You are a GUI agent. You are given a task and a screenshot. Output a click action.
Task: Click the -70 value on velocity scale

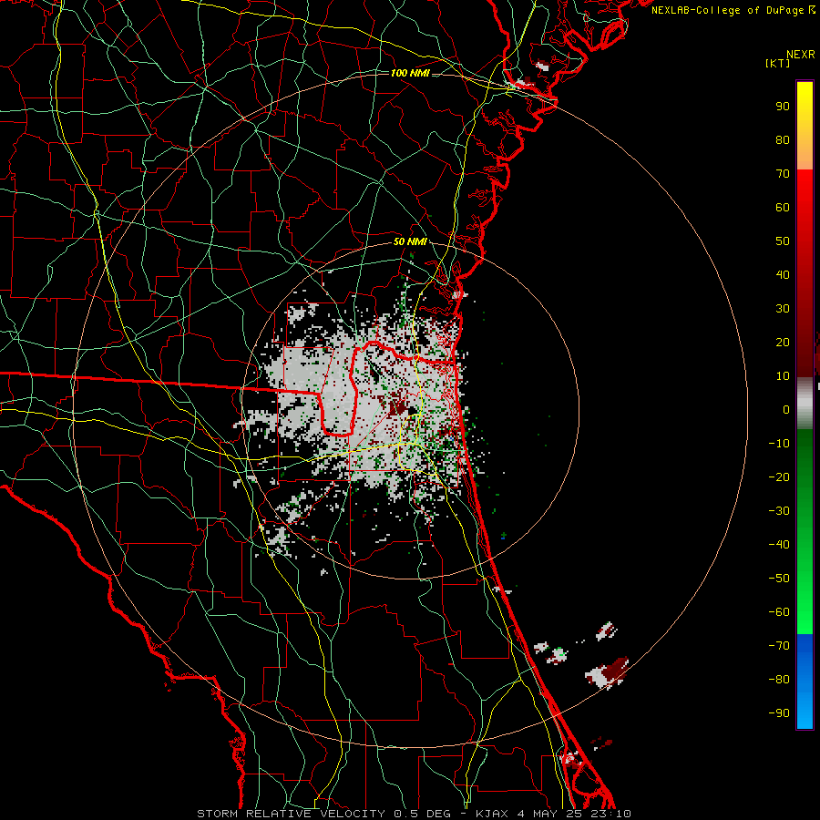pos(779,646)
